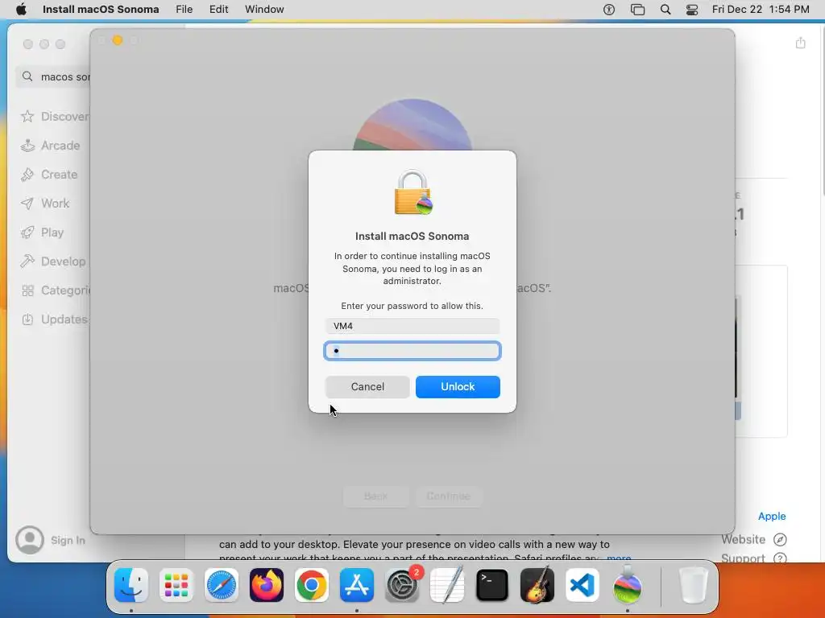Open the File menu
Screen dimensions: 825x618
[x=184, y=10]
